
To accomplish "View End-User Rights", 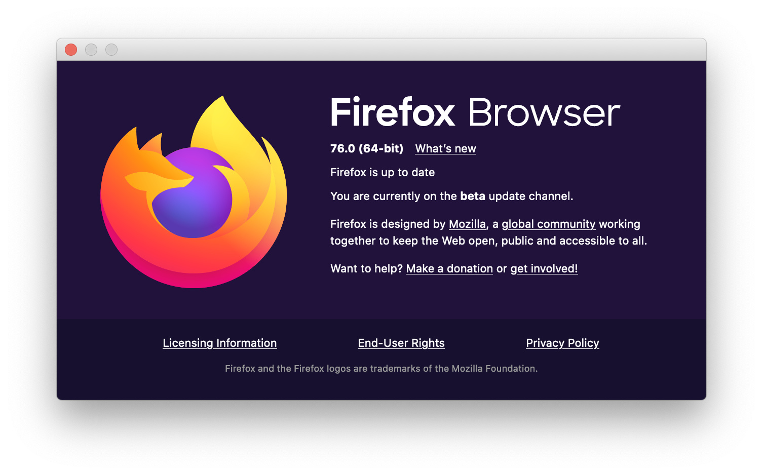I will (401, 343).
